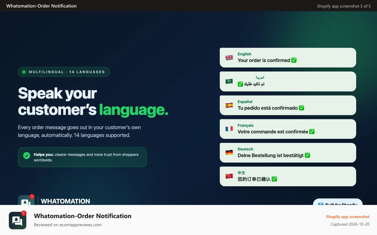377x235 pixels.
Task: Click the checkmark emoji after 'Your order is confirmed'
Action: click(294, 60)
